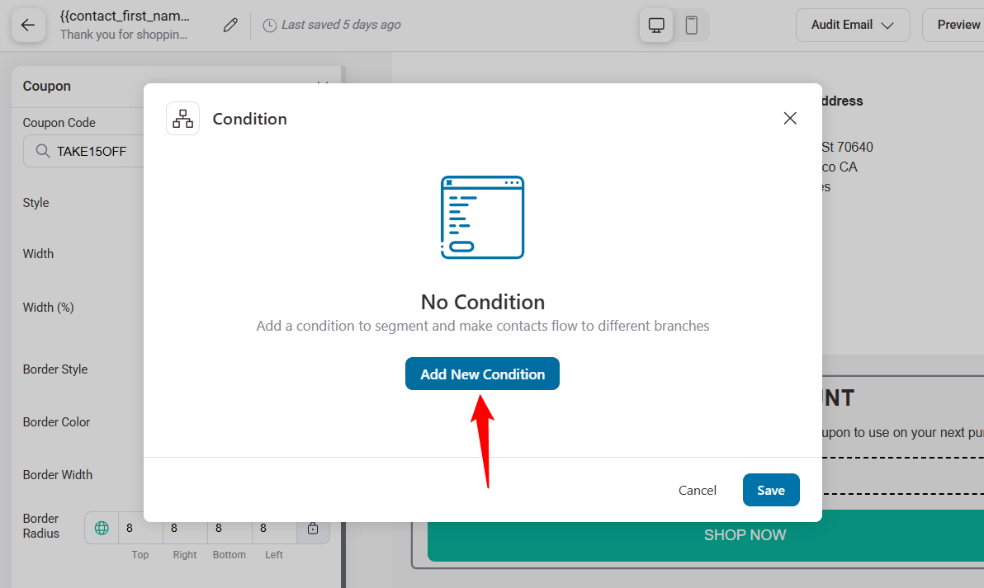Screen dimensions: 984x588
Task: Select the mobile preview icon
Action: click(692, 25)
